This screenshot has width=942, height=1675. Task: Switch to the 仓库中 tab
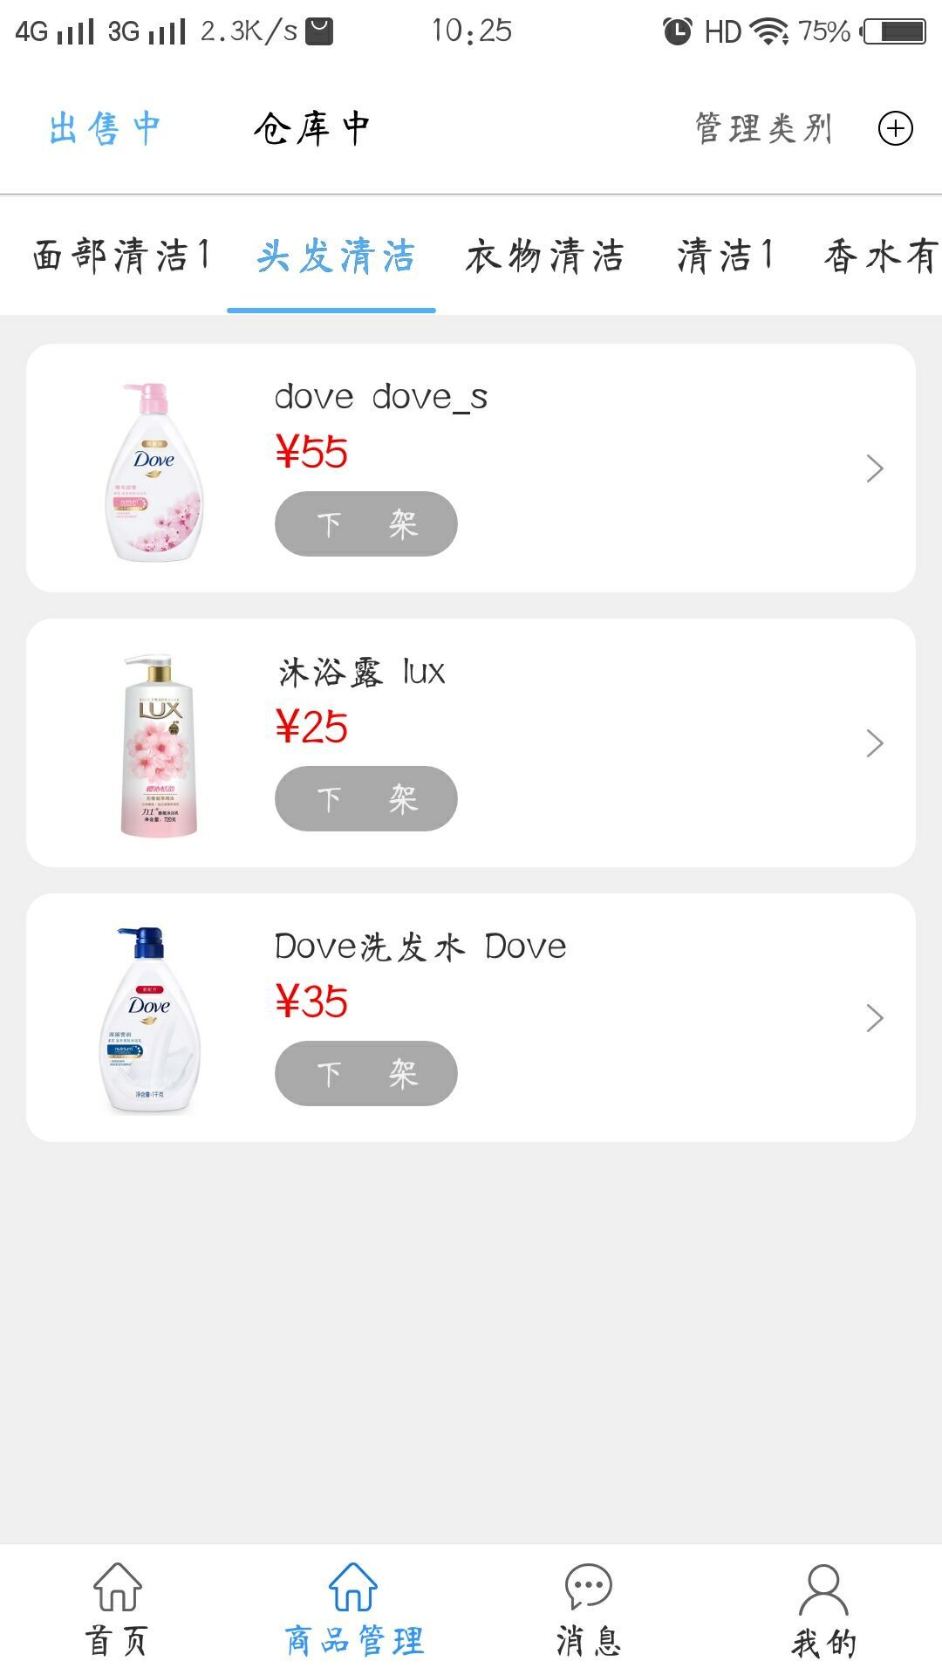coord(312,129)
